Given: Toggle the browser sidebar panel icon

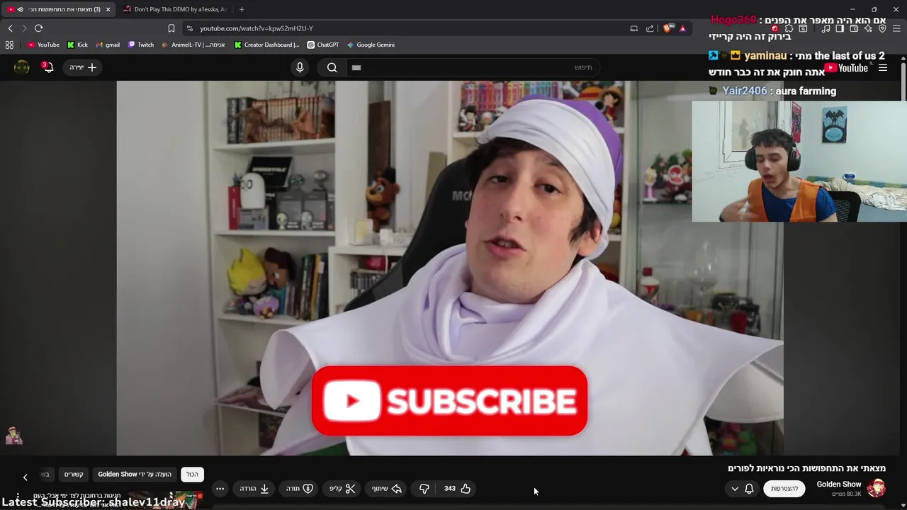Looking at the screenshot, I should click(840, 28).
